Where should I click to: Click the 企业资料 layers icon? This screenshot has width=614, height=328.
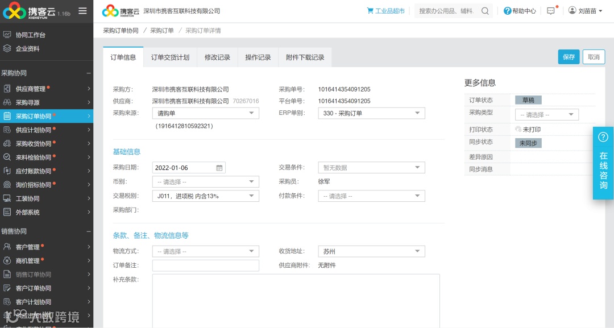[x=7, y=48]
